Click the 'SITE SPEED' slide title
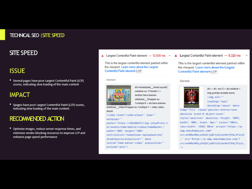The image size is (252, 189). click(23, 53)
